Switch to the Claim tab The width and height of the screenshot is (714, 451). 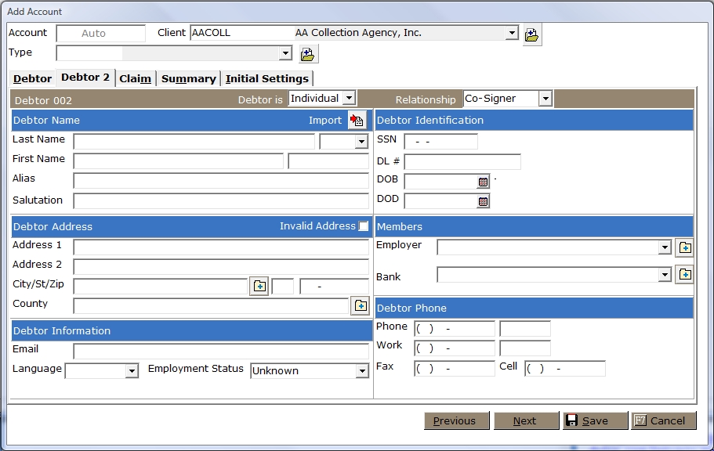[136, 78]
